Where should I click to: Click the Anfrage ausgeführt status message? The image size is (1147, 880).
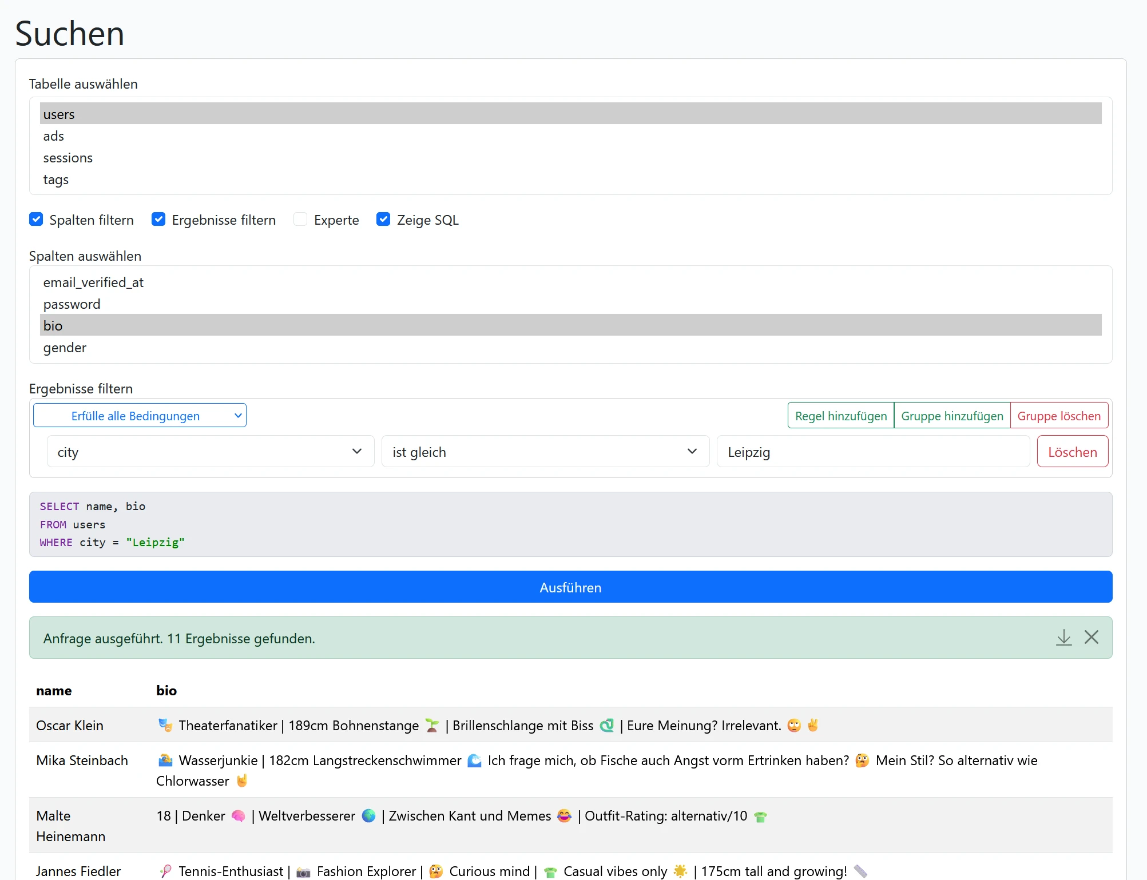tap(179, 638)
